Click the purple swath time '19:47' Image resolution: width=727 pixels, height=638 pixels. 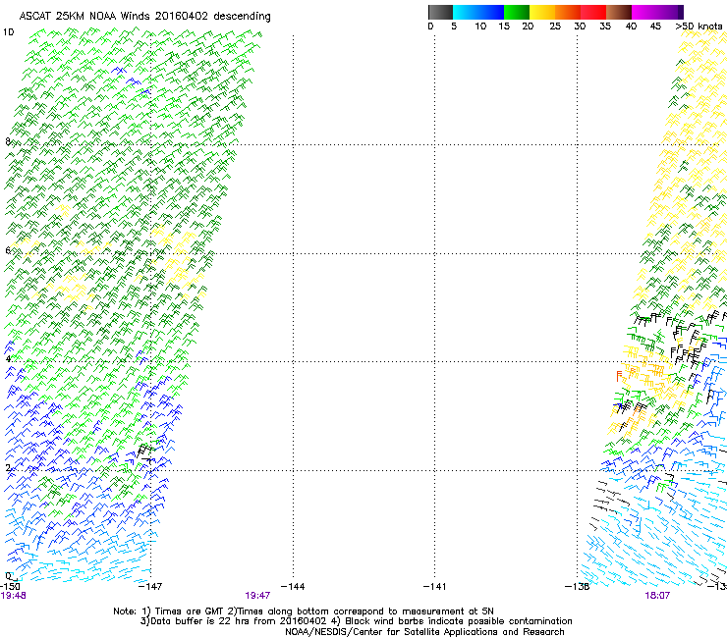[257, 596]
